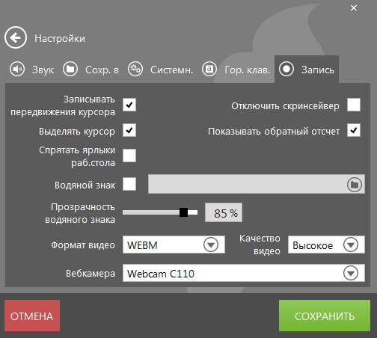Click the keyboard icon of Гор. клав. tab
Image resolution: width=377 pixels, height=338 pixels.
tap(209, 69)
